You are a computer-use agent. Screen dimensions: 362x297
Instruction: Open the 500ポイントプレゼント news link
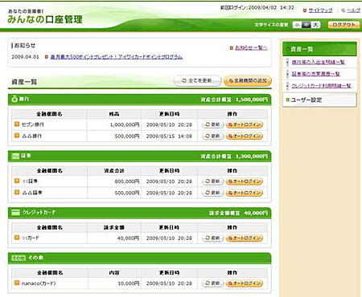[117, 57]
